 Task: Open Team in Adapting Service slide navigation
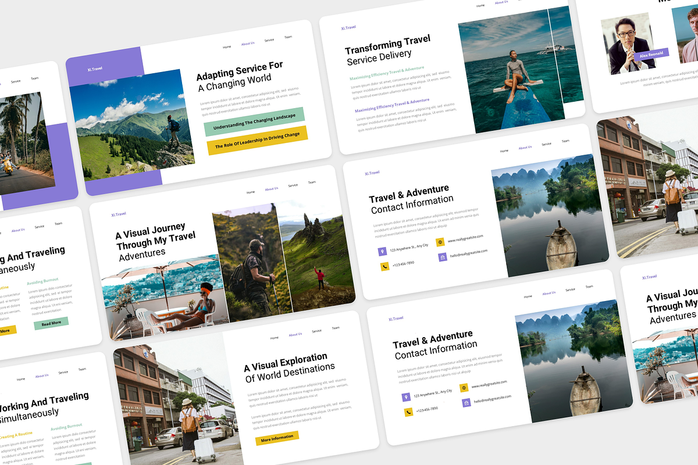click(x=288, y=37)
